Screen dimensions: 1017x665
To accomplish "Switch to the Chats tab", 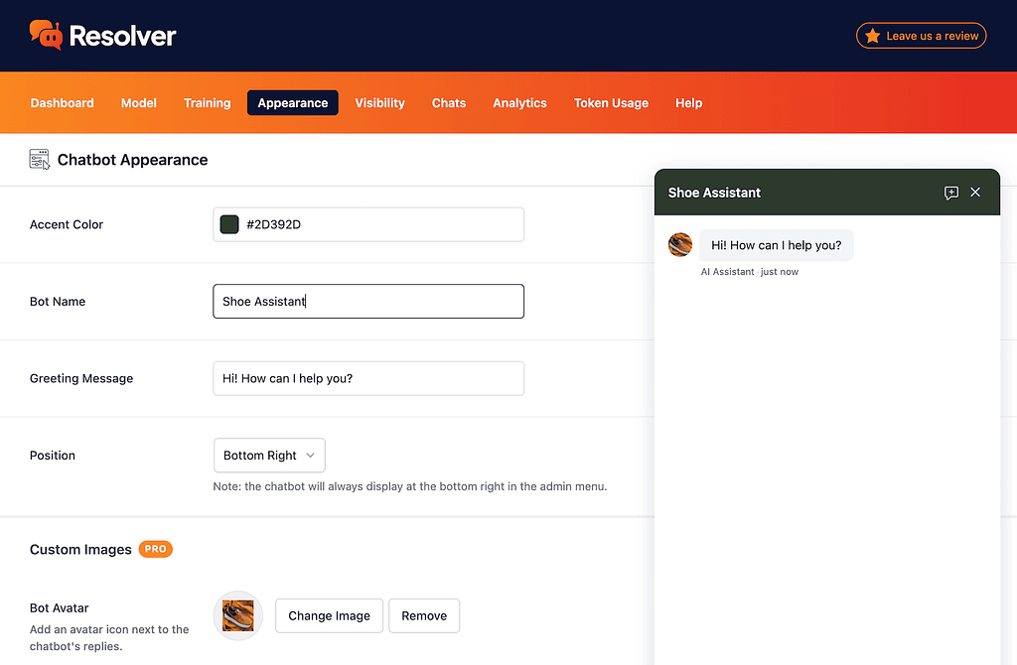I will (x=449, y=103).
